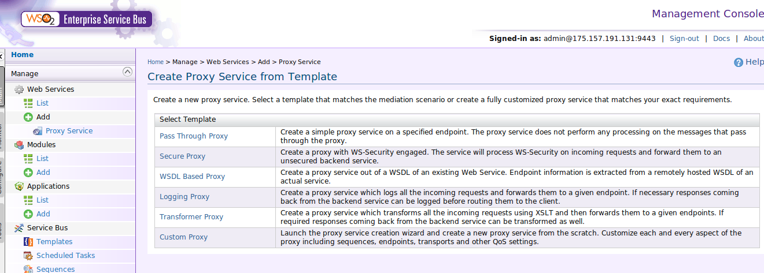Image resolution: width=764 pixels, height=273 pixels.
Task: Click the WSO2 Enterprise Service Bus logo
Action: pyautogui.click(x=87, y=19)
